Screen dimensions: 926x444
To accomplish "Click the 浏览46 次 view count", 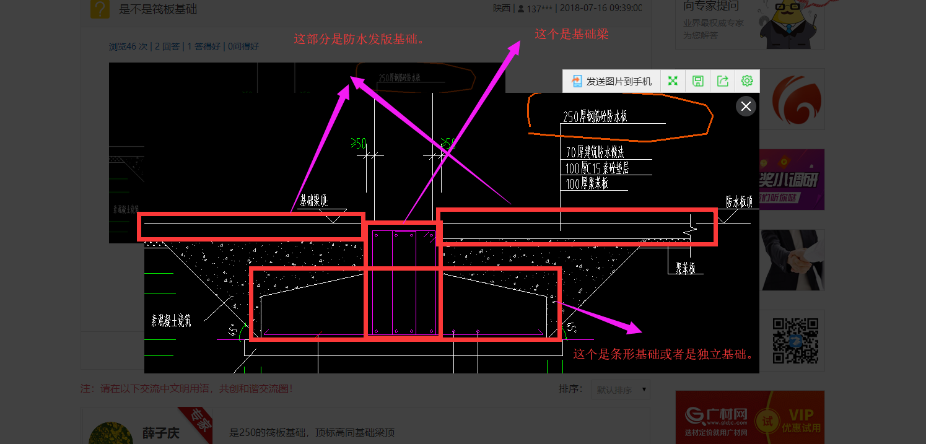I will 128,46.
